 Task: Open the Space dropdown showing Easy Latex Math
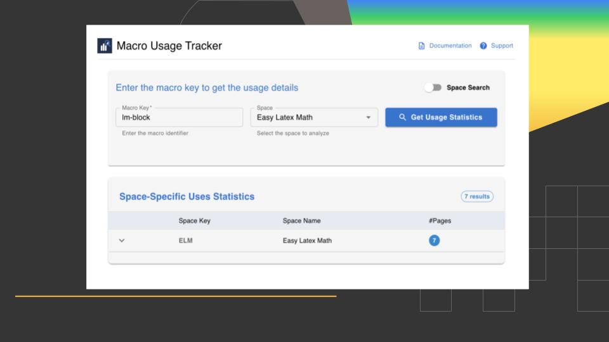(314, 117)
